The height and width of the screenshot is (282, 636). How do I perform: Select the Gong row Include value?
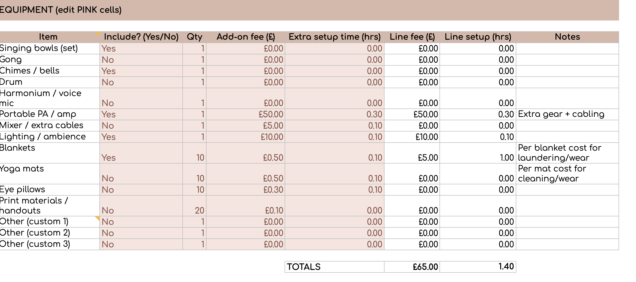141,60
